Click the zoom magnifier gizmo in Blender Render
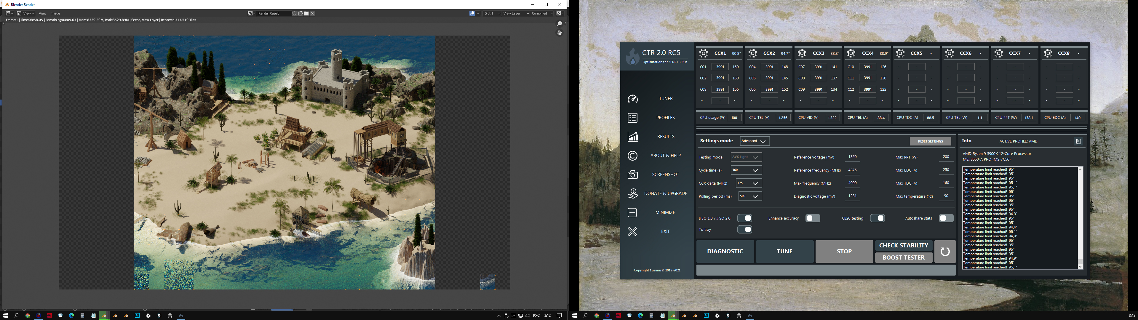Image resolution: width=1138 pixels, height=320 pixels. click(x=559, y=24)
